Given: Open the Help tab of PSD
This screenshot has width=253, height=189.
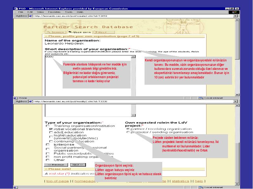Looking at the screenshot, I should pyautogui.click(x=104, y=32).
